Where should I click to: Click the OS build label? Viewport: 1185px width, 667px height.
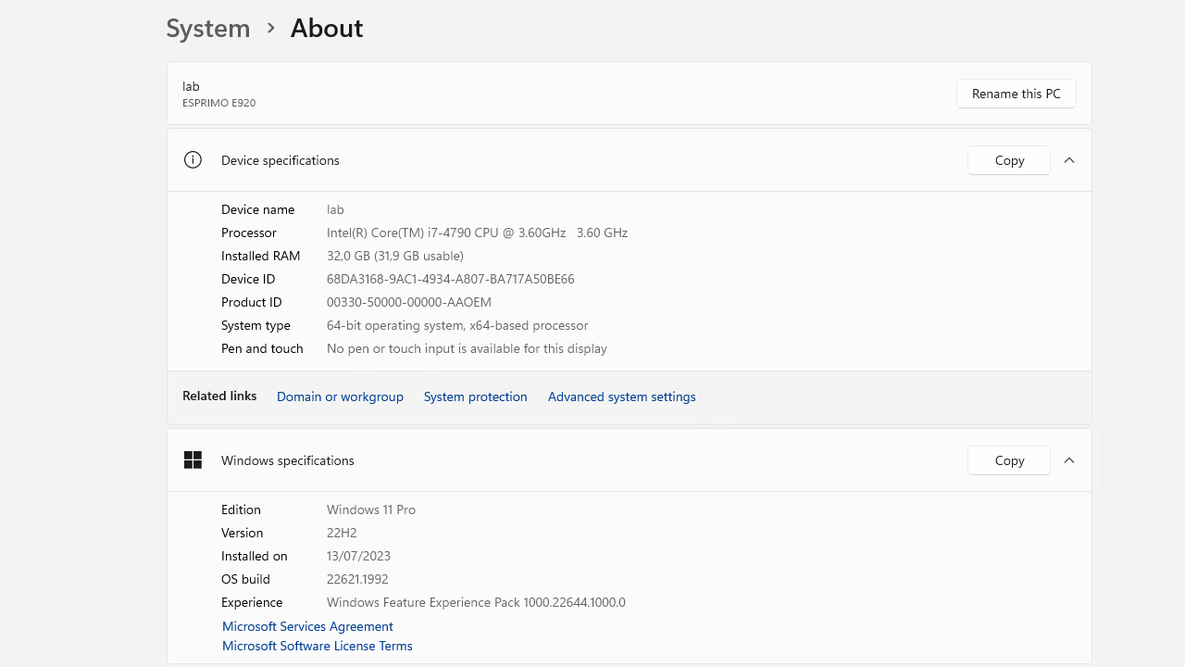coord(245,579)
